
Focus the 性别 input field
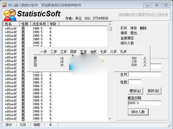pos(135,82)
